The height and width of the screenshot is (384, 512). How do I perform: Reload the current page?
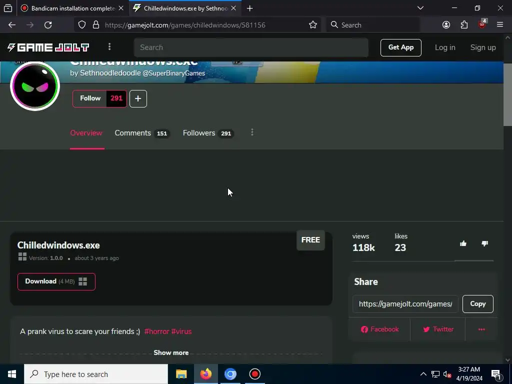pos(48,25)
